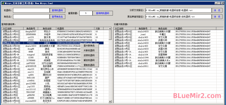Screen dimensions: 226x105
Task: Select the z144541 account row
Action: pyautogui.click(x=53, y=81)
